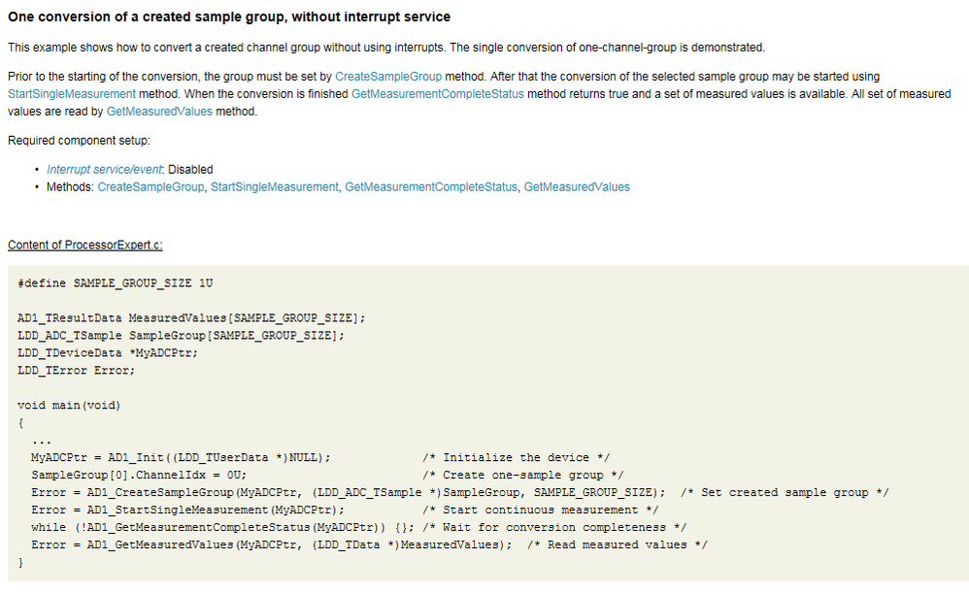Image resolution: width=969 pixels, height=593 pixels.
Task: Click the '#define SAMPLE_GROUP_SIZE 1U' code line
Action: pyautogui.click(x=115, y=282)
